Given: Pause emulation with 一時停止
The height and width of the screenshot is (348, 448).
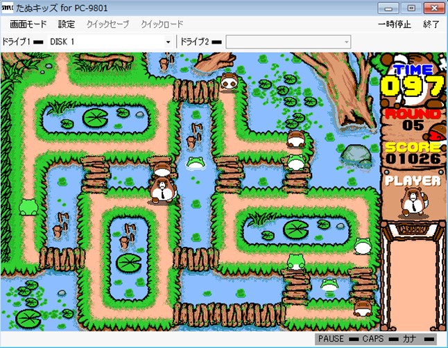Looking at the screenshot, I should (x=395, y=24).
